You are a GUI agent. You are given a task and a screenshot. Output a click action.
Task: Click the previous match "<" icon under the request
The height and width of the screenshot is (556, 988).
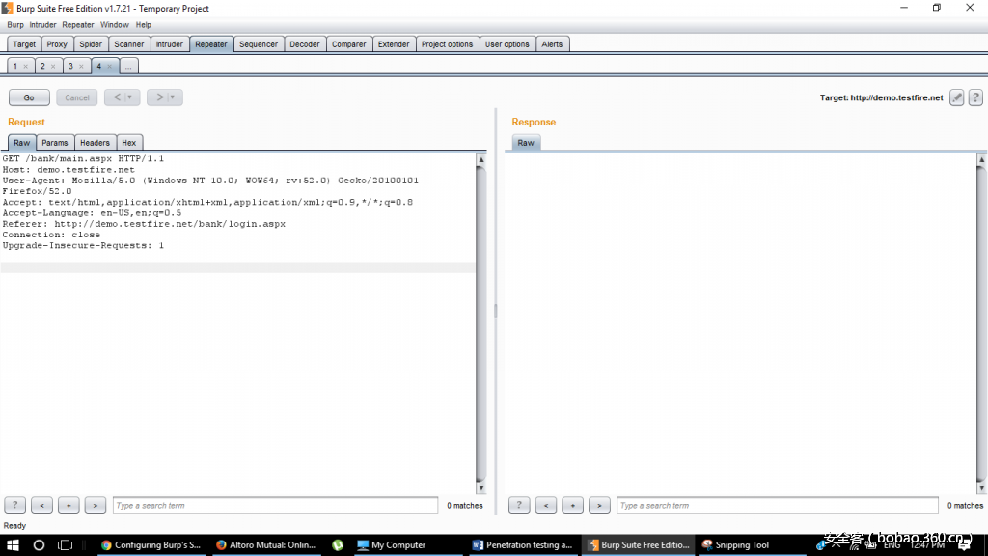click(x=41, y=504)
